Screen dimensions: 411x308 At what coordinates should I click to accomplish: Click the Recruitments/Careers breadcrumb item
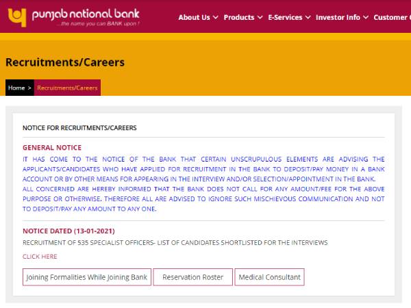67,88
